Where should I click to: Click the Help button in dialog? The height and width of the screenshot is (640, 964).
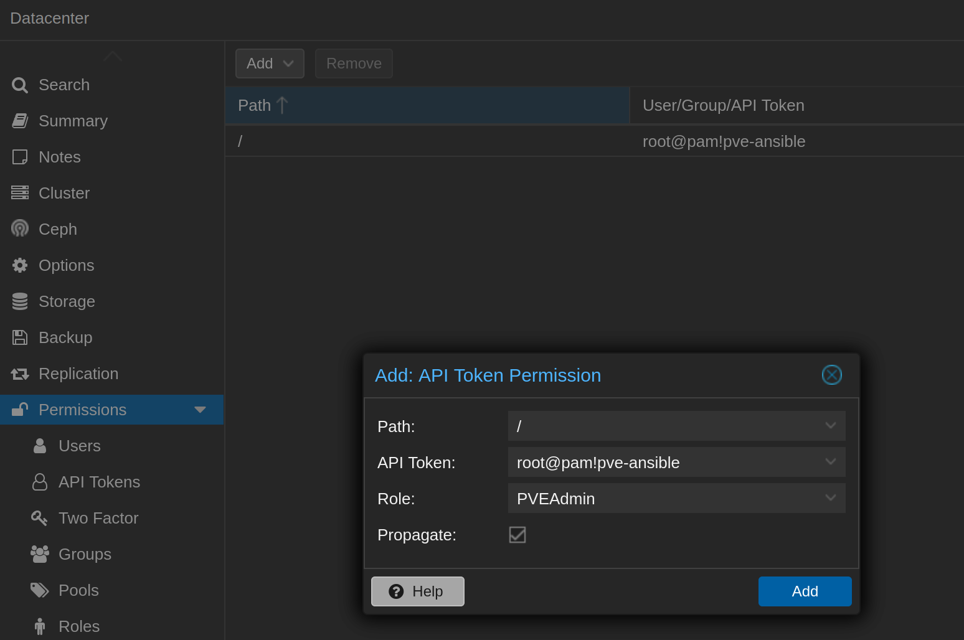pos(418,591)
